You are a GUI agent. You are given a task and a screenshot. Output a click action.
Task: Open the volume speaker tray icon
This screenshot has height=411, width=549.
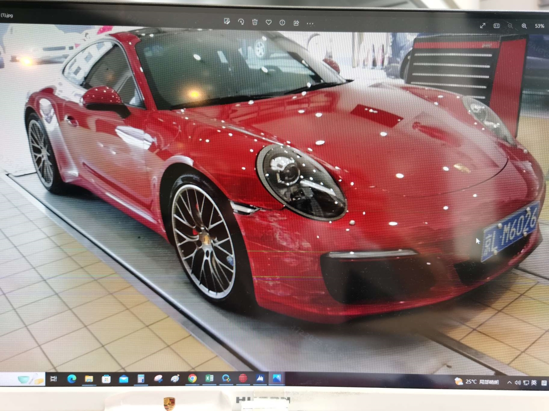coord(517,382)
